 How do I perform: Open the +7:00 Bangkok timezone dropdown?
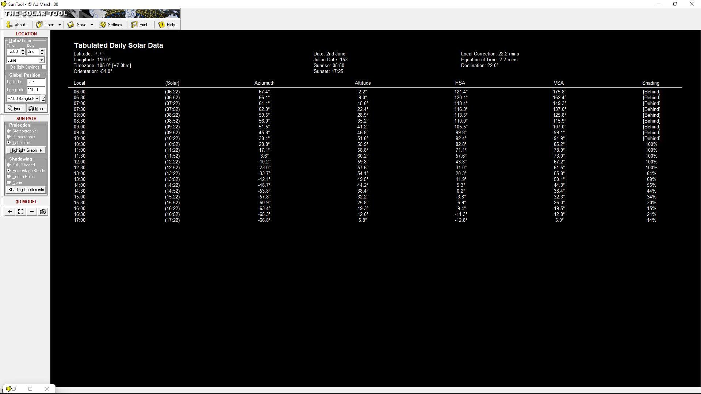tap(37, 98)
